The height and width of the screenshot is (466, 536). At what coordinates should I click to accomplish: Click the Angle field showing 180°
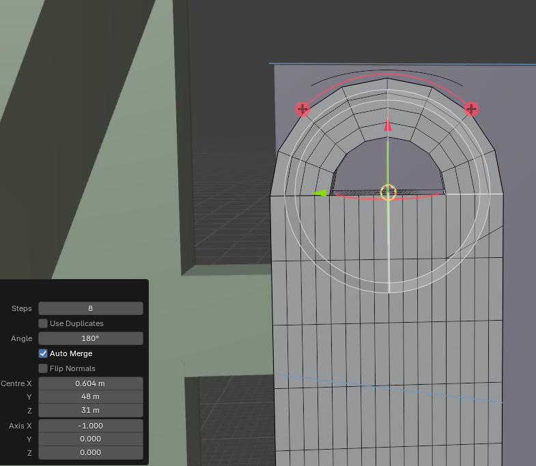[91, 338]
